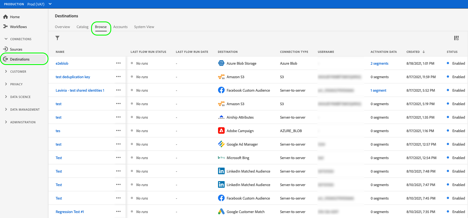This screenshot has width=468, height=218.
Task: Click Facebook logo in Lavinia row
Action: (x=221, y=90)
